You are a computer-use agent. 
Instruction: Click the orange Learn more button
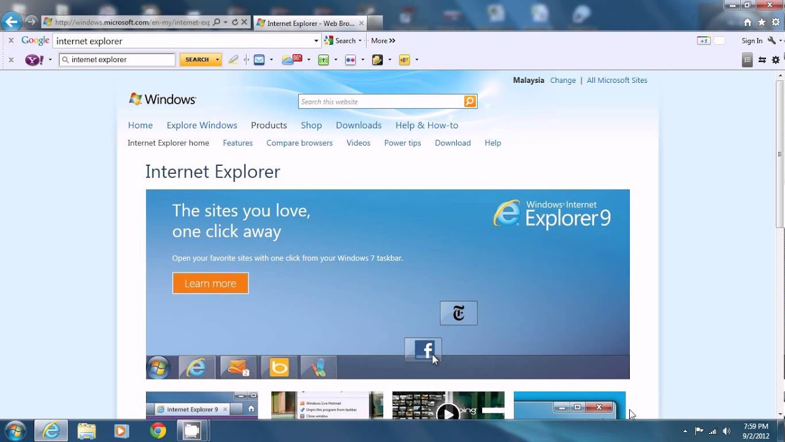[210, 283]
